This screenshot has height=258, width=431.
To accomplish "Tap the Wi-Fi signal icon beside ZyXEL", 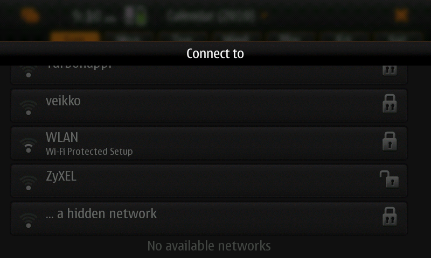I will point(29,183).
